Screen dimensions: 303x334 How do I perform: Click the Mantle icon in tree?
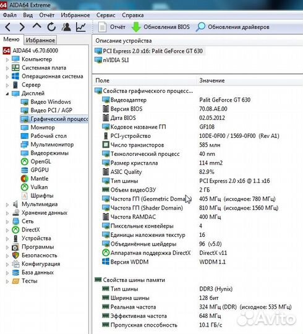click(x=25, y=179)
